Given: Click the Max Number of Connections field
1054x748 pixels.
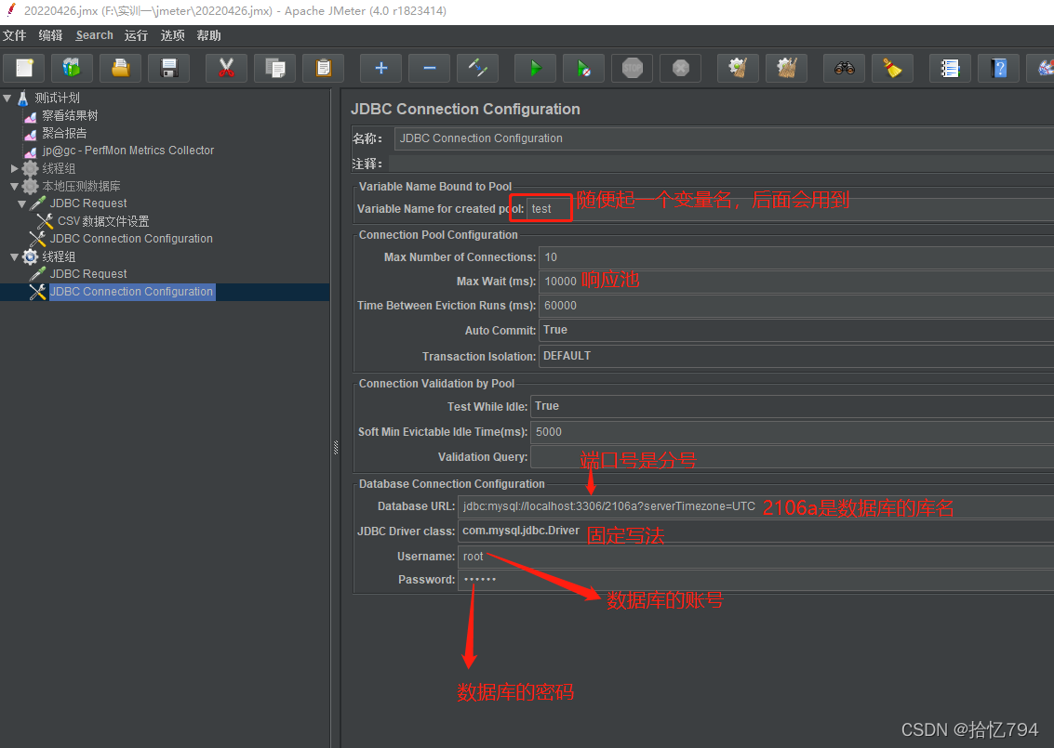Looking at the screenshot, I should (796, 257).
